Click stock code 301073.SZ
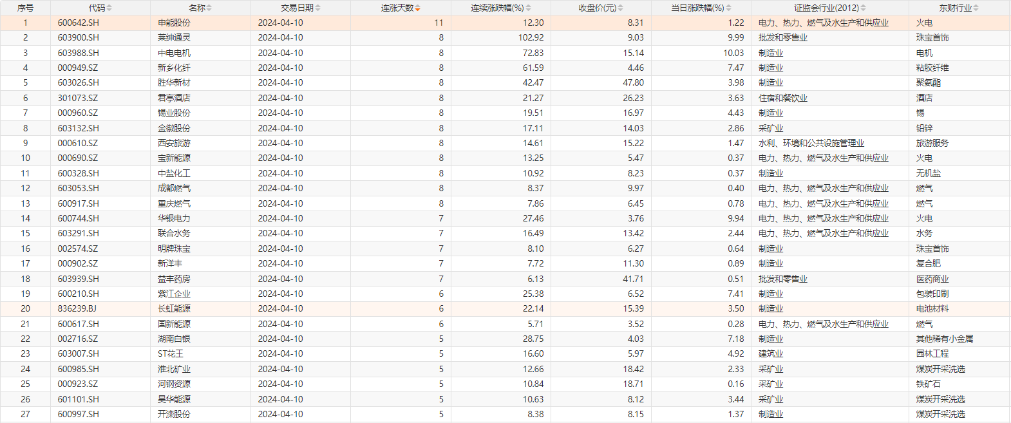This screenshot has height=423, width=1011. (78, 98)
